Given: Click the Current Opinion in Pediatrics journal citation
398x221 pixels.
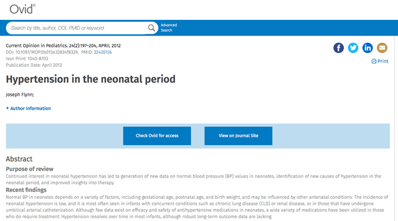Looking at the screenshot, I should 63,46.
